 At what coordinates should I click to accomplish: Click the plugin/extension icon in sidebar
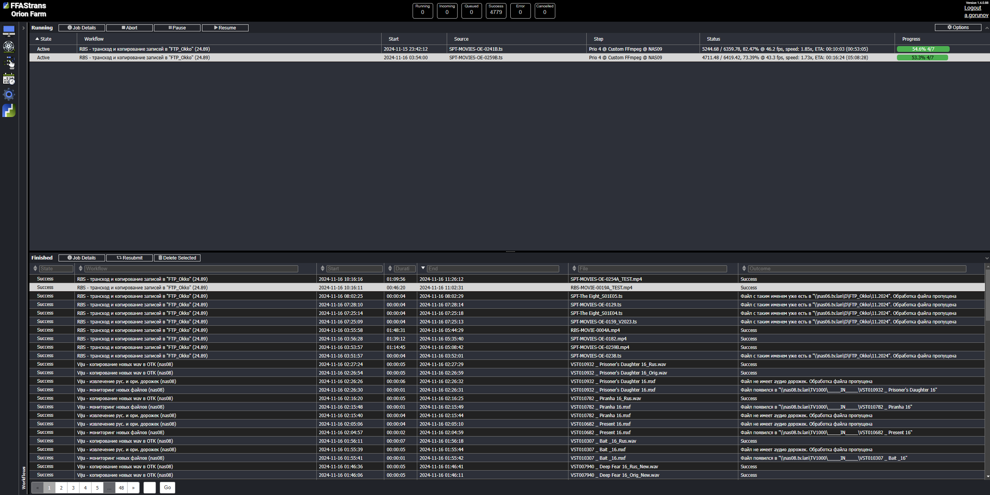click(x=9, y=110)
